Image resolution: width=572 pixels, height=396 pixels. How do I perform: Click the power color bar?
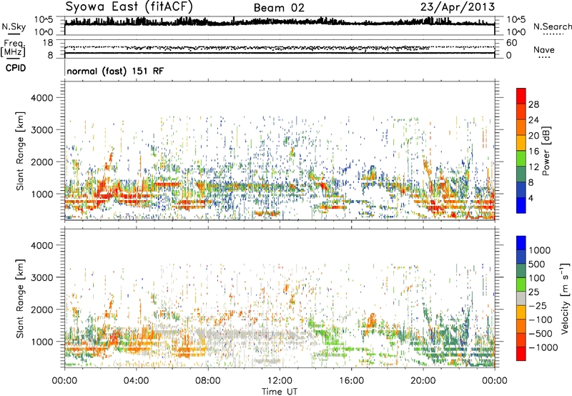tap(521, 151)
